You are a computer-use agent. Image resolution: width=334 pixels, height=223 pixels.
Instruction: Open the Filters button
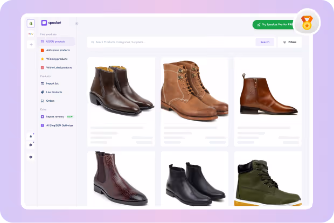coord(290,42)
